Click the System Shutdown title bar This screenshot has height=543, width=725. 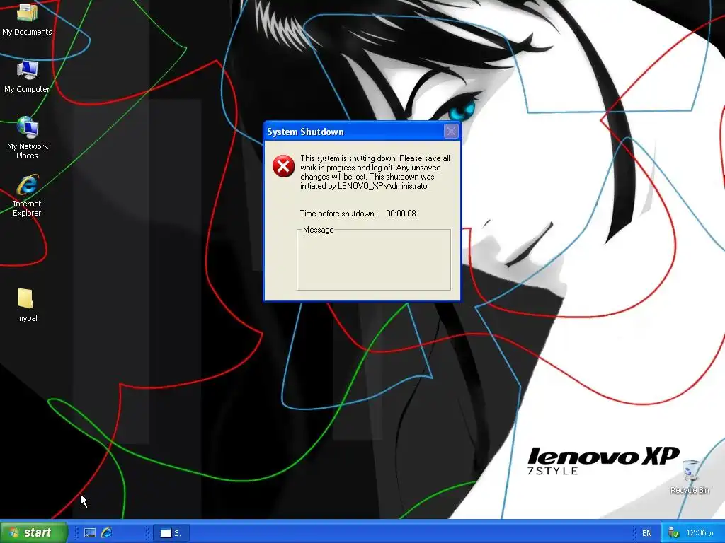pos(362,132)
